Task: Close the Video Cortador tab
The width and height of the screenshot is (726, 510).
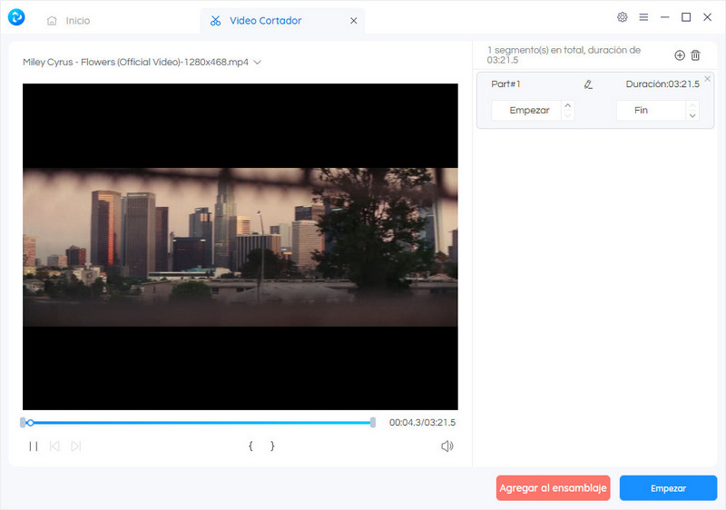Action: pyautogui.click(x=354, y=21)
